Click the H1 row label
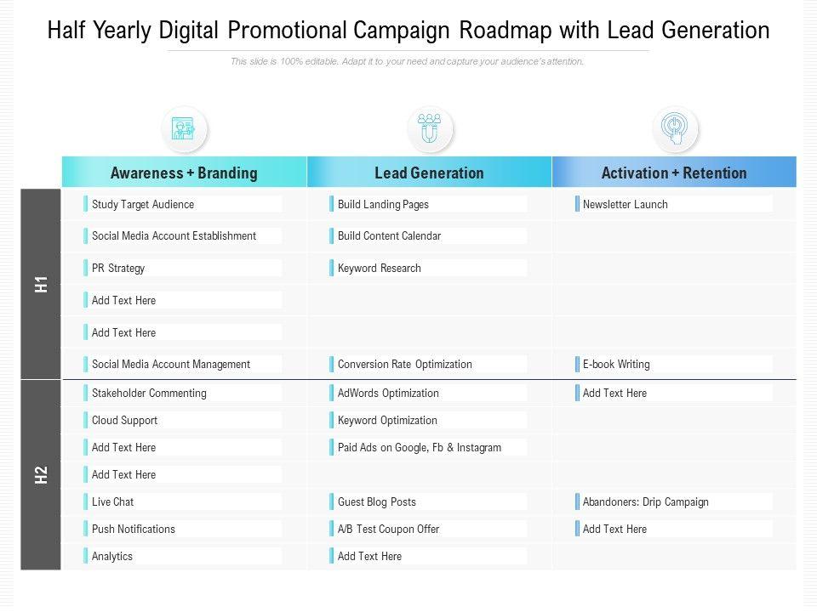The height and width of the screenshot is (612, 817). click(x=41, y=284)
